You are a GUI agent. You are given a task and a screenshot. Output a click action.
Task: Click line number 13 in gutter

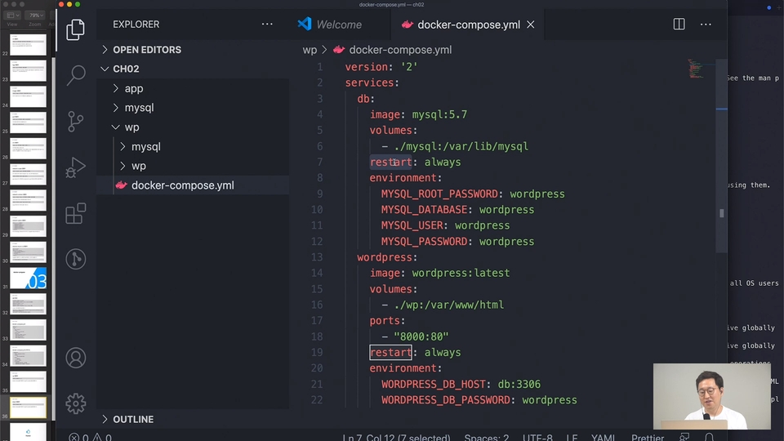pos(317,257)
